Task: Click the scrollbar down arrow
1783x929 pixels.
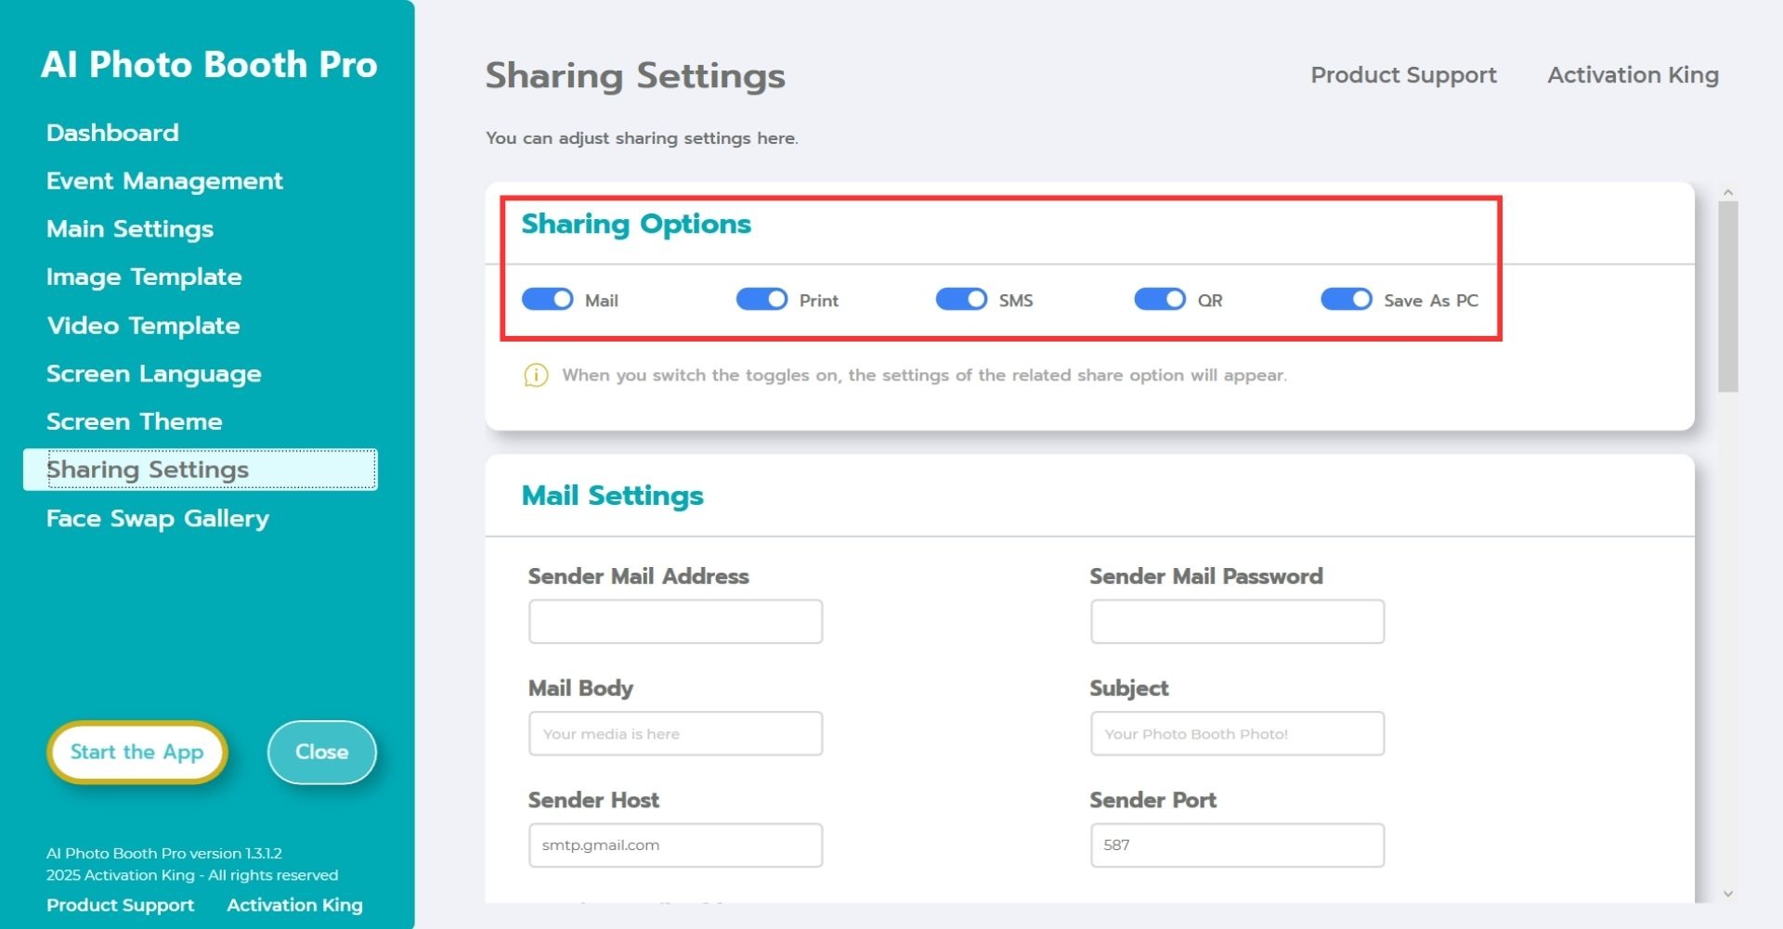Action: coord(1727,894)
